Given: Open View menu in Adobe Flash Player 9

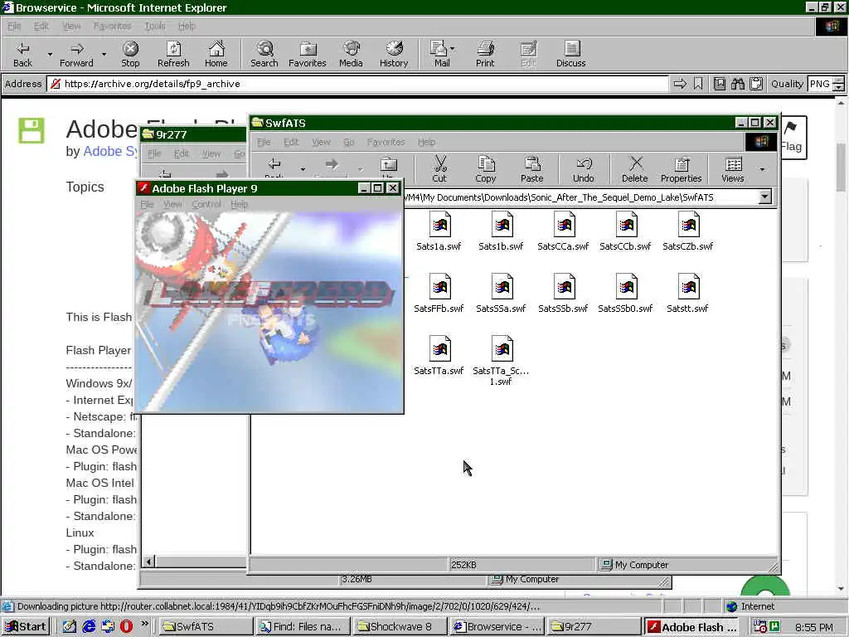Looking at the screenshot, I should (x=172, y=204).
